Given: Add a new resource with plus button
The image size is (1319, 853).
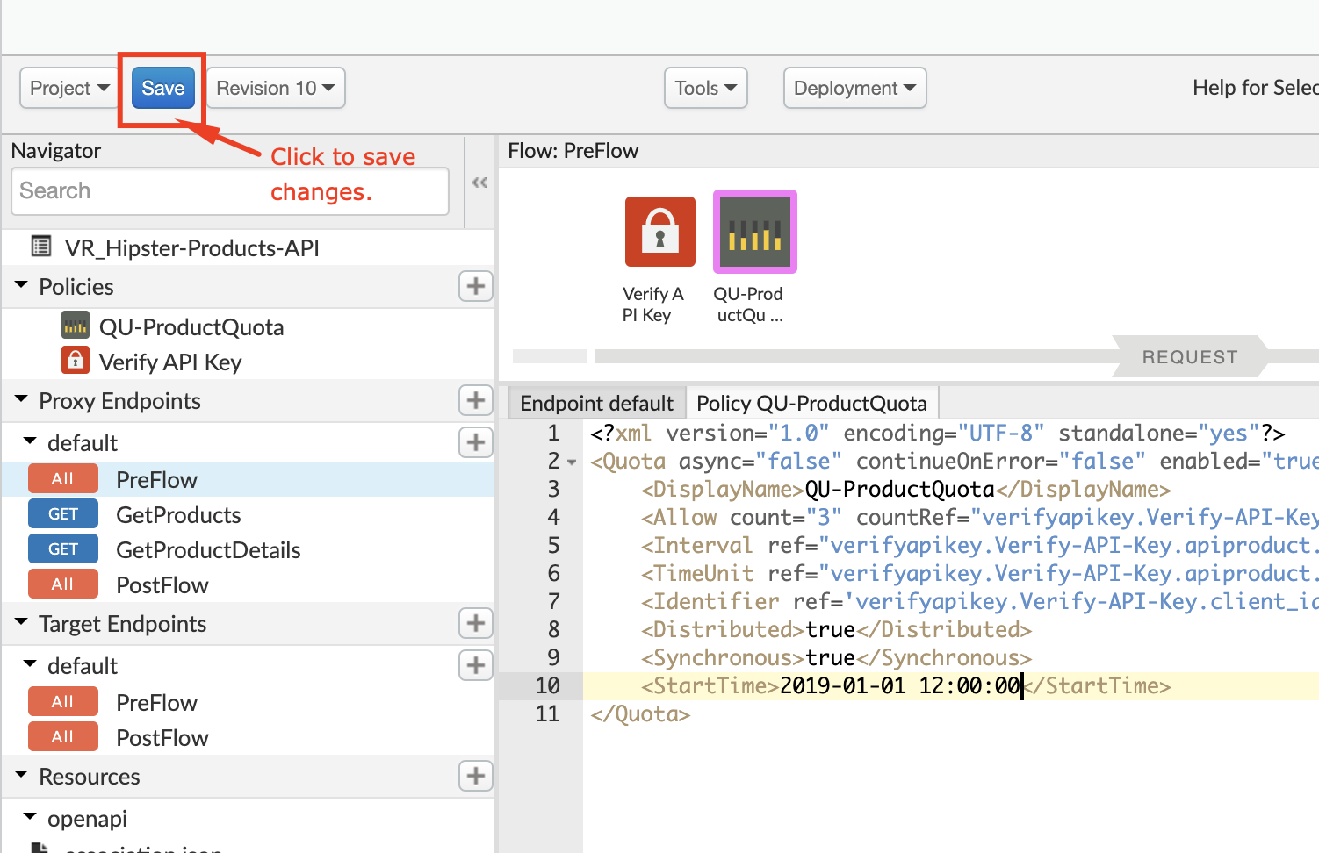Looking at the screenshot, I should pos(476,776).
